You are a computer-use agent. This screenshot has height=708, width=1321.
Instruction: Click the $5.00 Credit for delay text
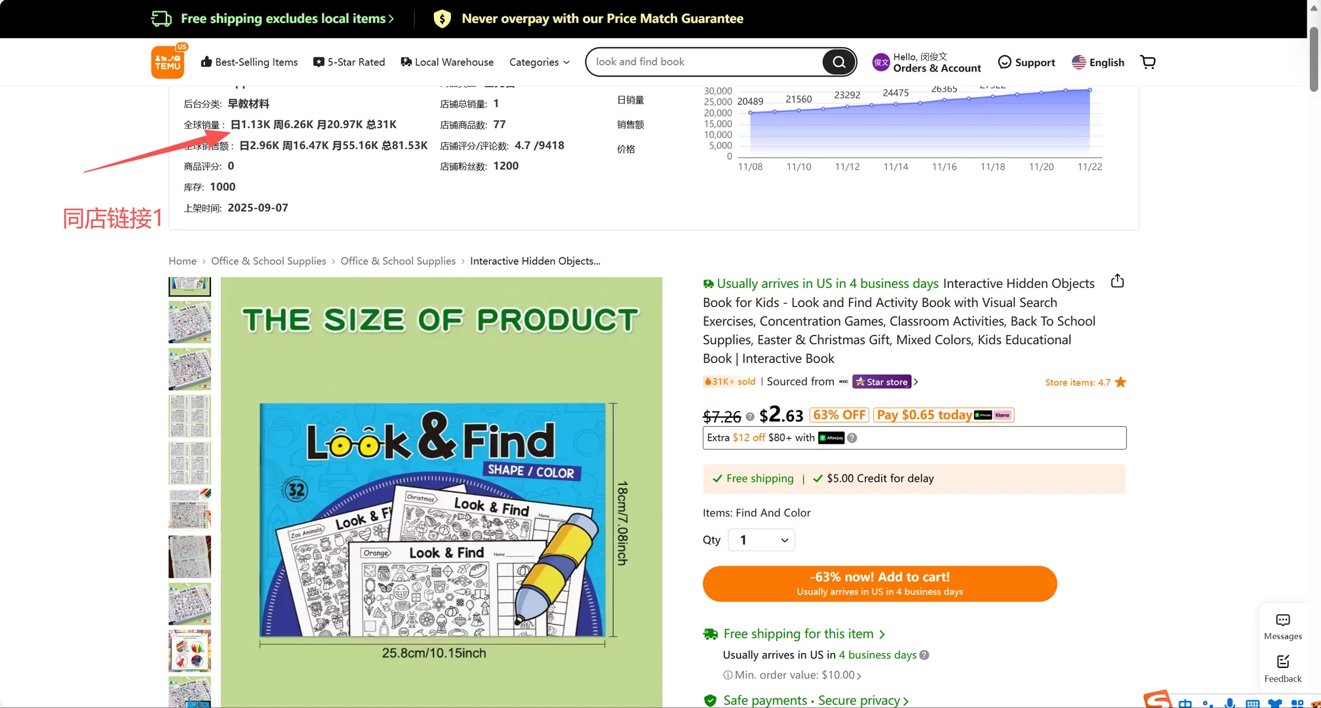(880, 479)
